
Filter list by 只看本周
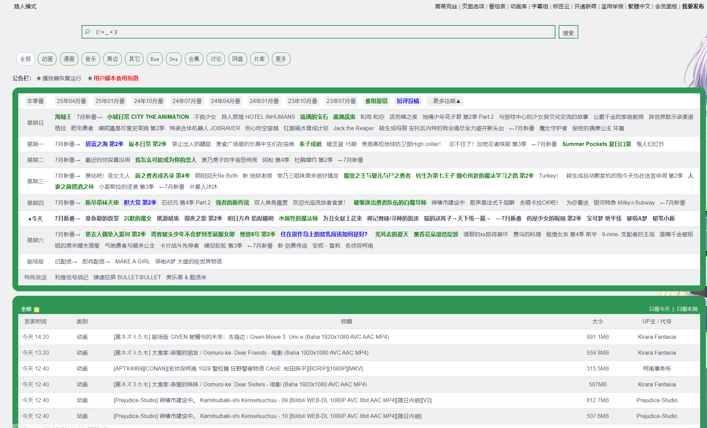(x=687, y=309)
